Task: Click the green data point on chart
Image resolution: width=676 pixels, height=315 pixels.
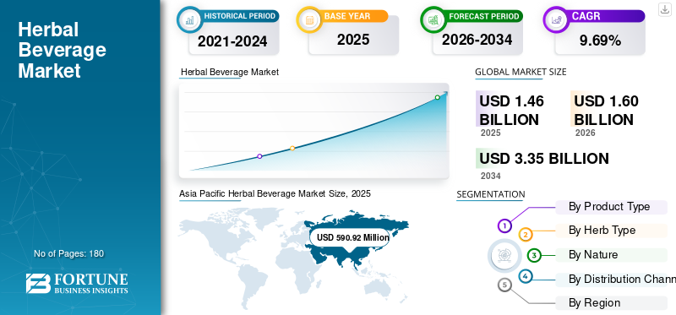Action: pos(437,97)
